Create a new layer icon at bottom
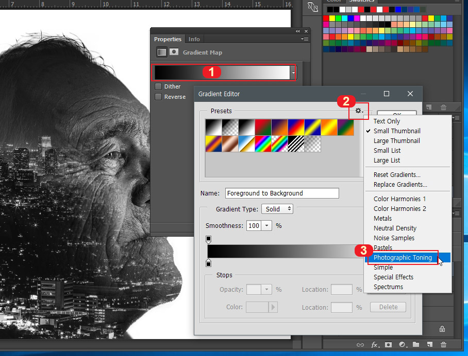468x356 pixels. click(429, 344)
